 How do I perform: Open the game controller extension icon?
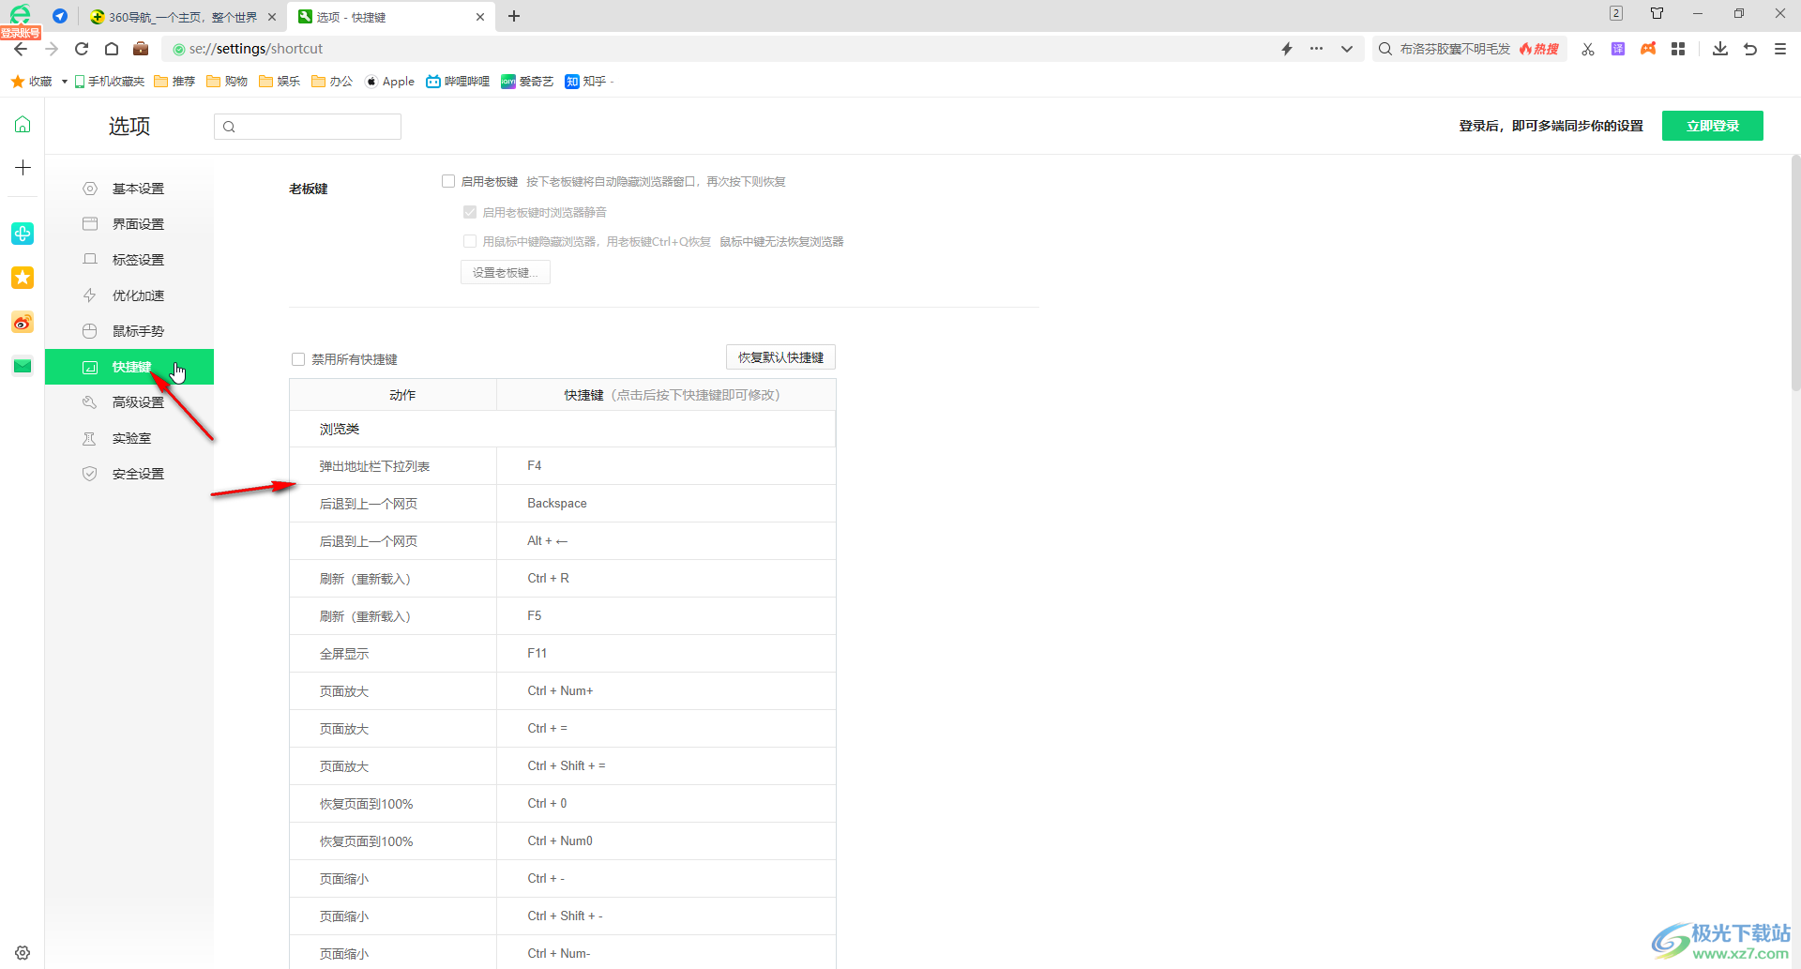click(x=1648, y=49)
